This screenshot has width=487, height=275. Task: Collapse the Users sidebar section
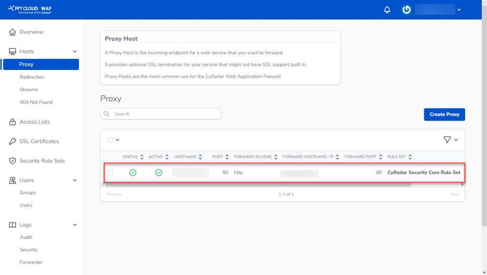coord(74,180)
